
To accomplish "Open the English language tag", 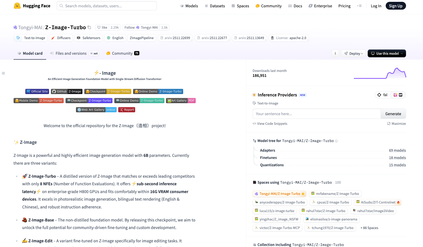I will [115, 38].
